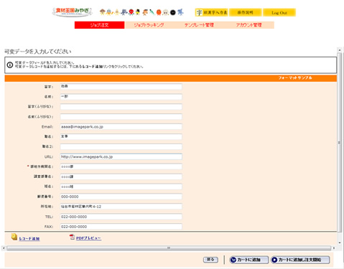Click the vertical scrollbar thumb
The height and width of the screenshot is (269, 344).
(x=340, y=143)
